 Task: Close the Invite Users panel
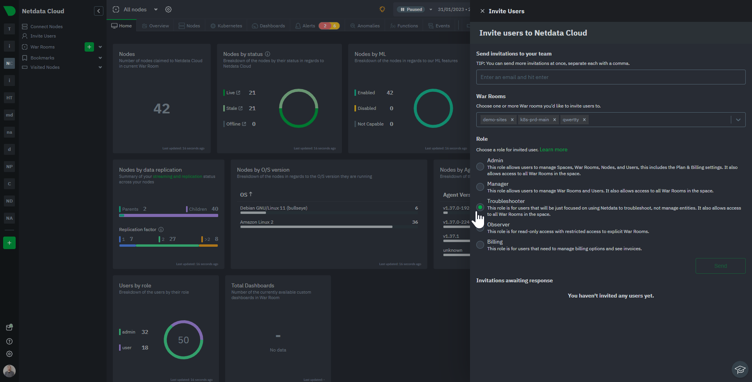point(483,11)
